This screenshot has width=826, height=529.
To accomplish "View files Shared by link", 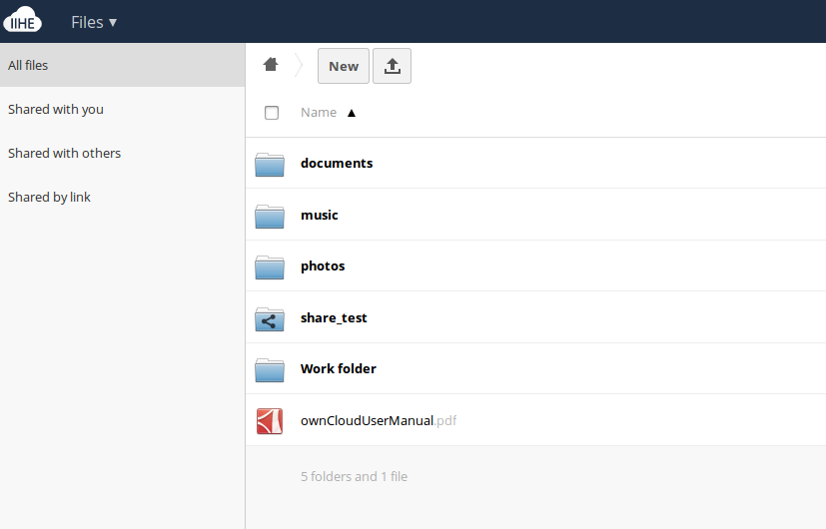I will click(49, 198).
